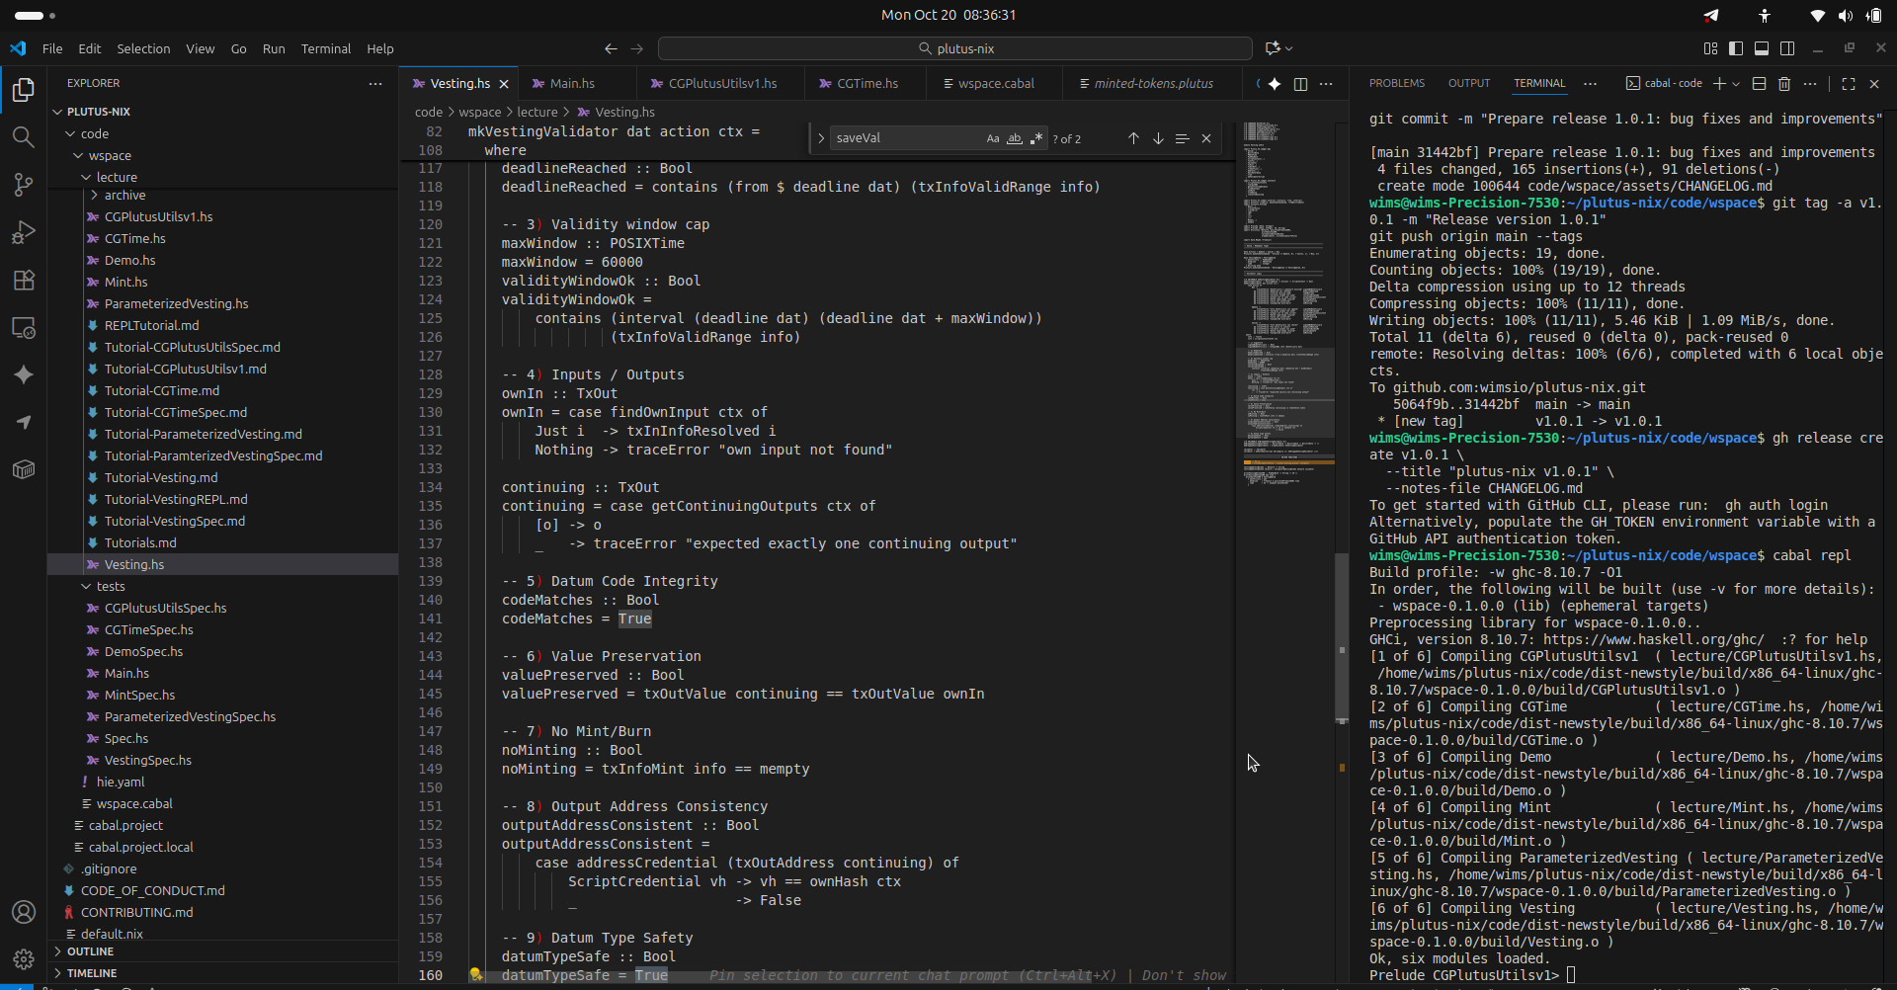Expand the OUTLINE section

pyautogui.click(x=90, y=951)
